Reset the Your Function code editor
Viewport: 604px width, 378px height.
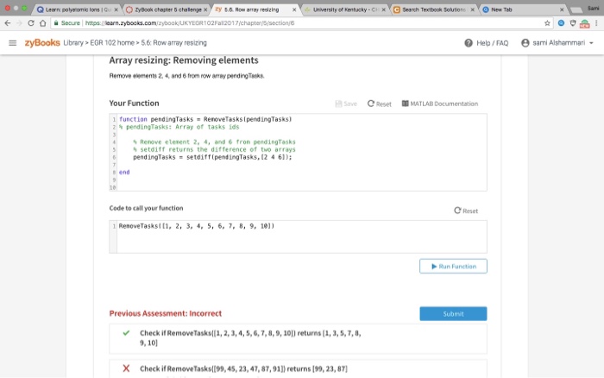tap(380, 104)
